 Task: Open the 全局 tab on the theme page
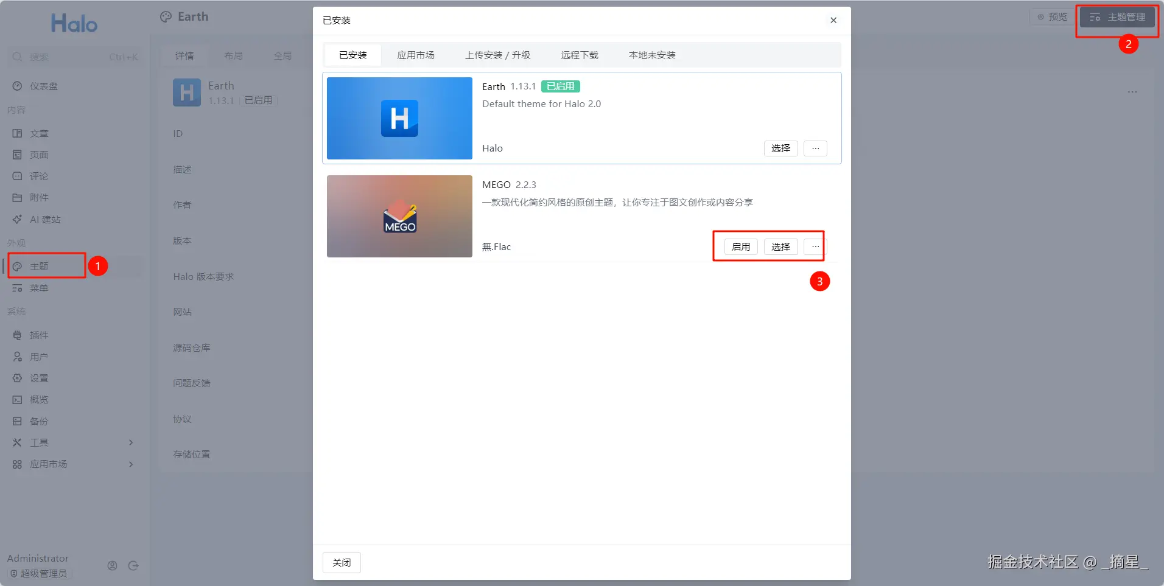pos(282,56)
